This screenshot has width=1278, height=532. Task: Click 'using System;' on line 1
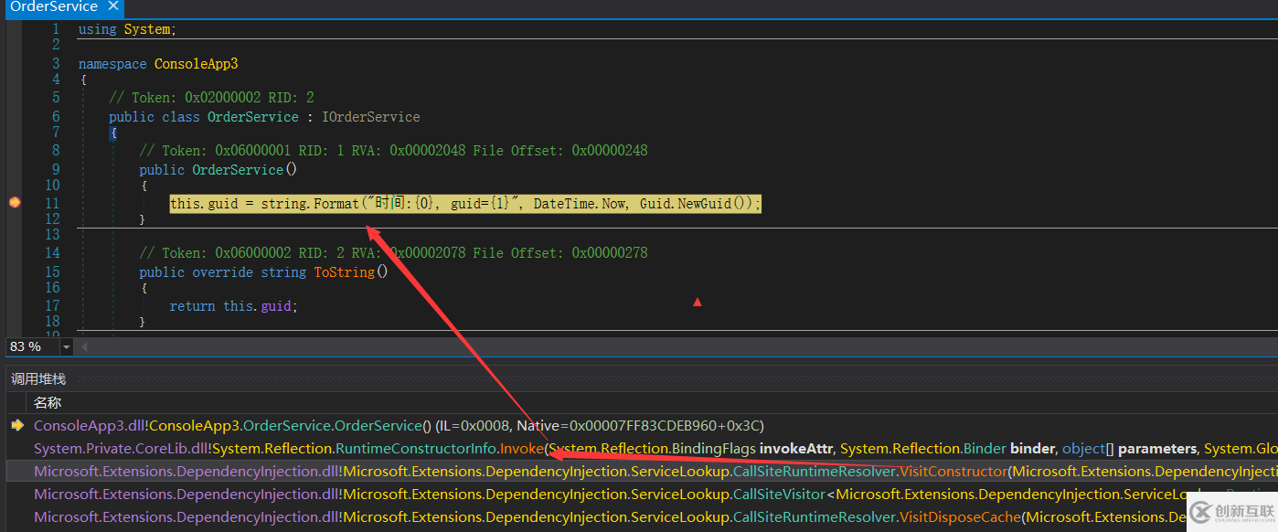[127, 29]
